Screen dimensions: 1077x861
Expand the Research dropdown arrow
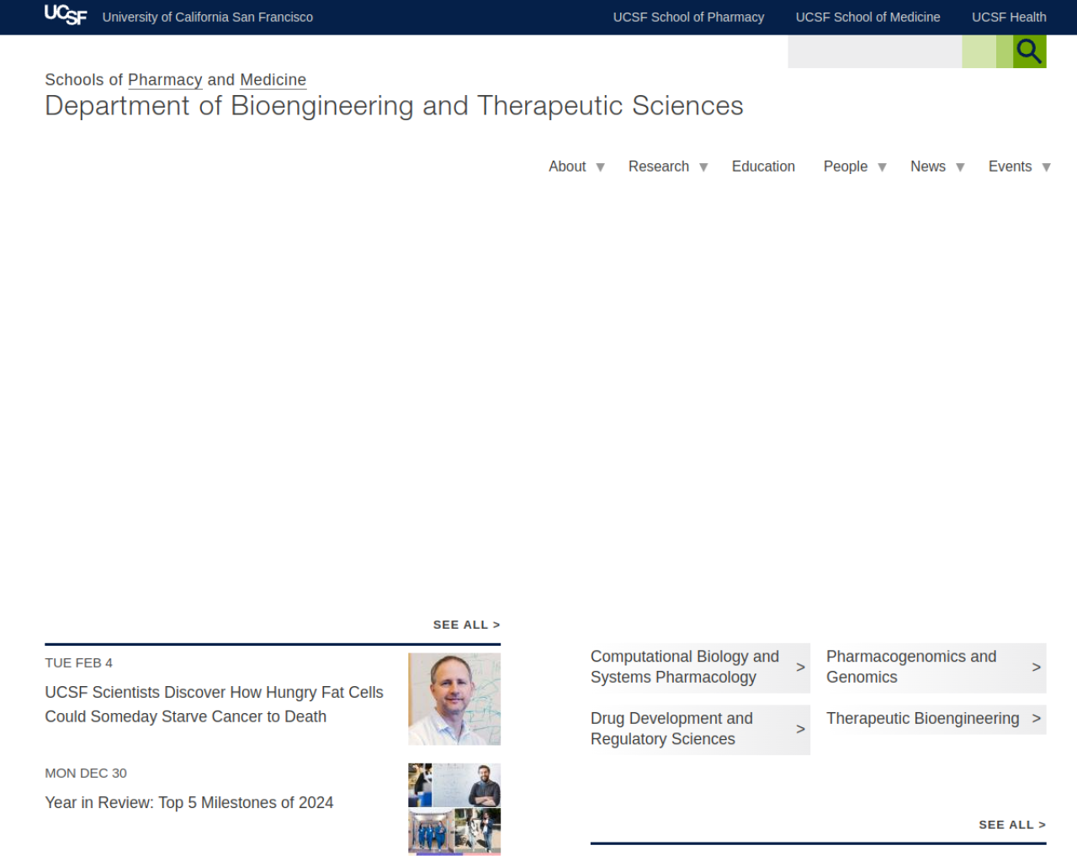[703, 167]
